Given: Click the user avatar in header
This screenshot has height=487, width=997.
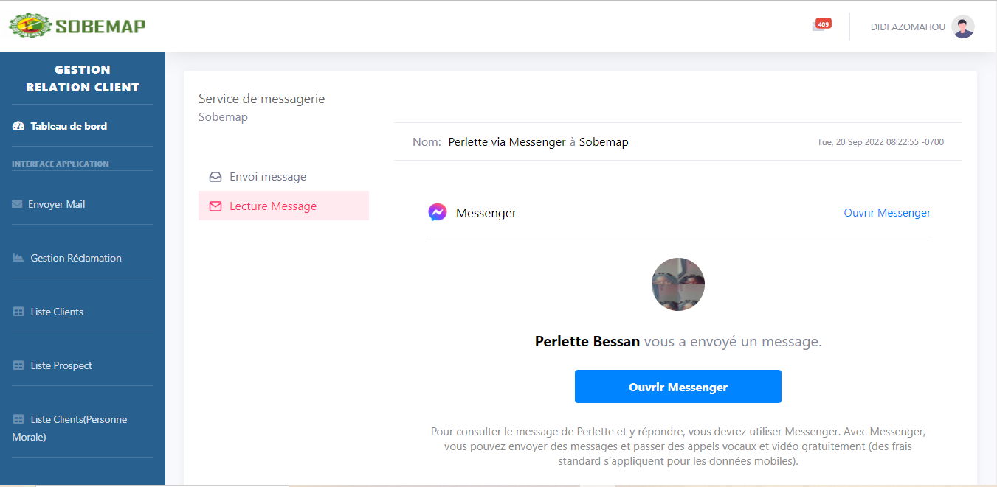Looking at the screenshot, I should 962,27.
